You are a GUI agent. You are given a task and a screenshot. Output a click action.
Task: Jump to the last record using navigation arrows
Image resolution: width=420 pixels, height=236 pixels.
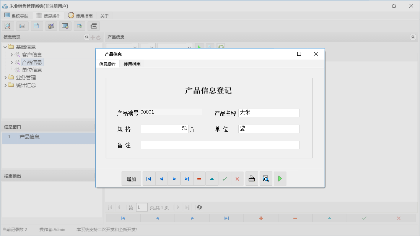tap(187, 178)
